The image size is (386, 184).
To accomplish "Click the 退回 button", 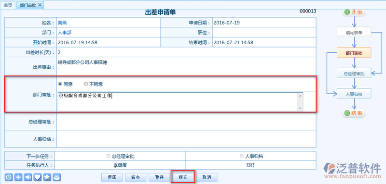I will 112,177.
